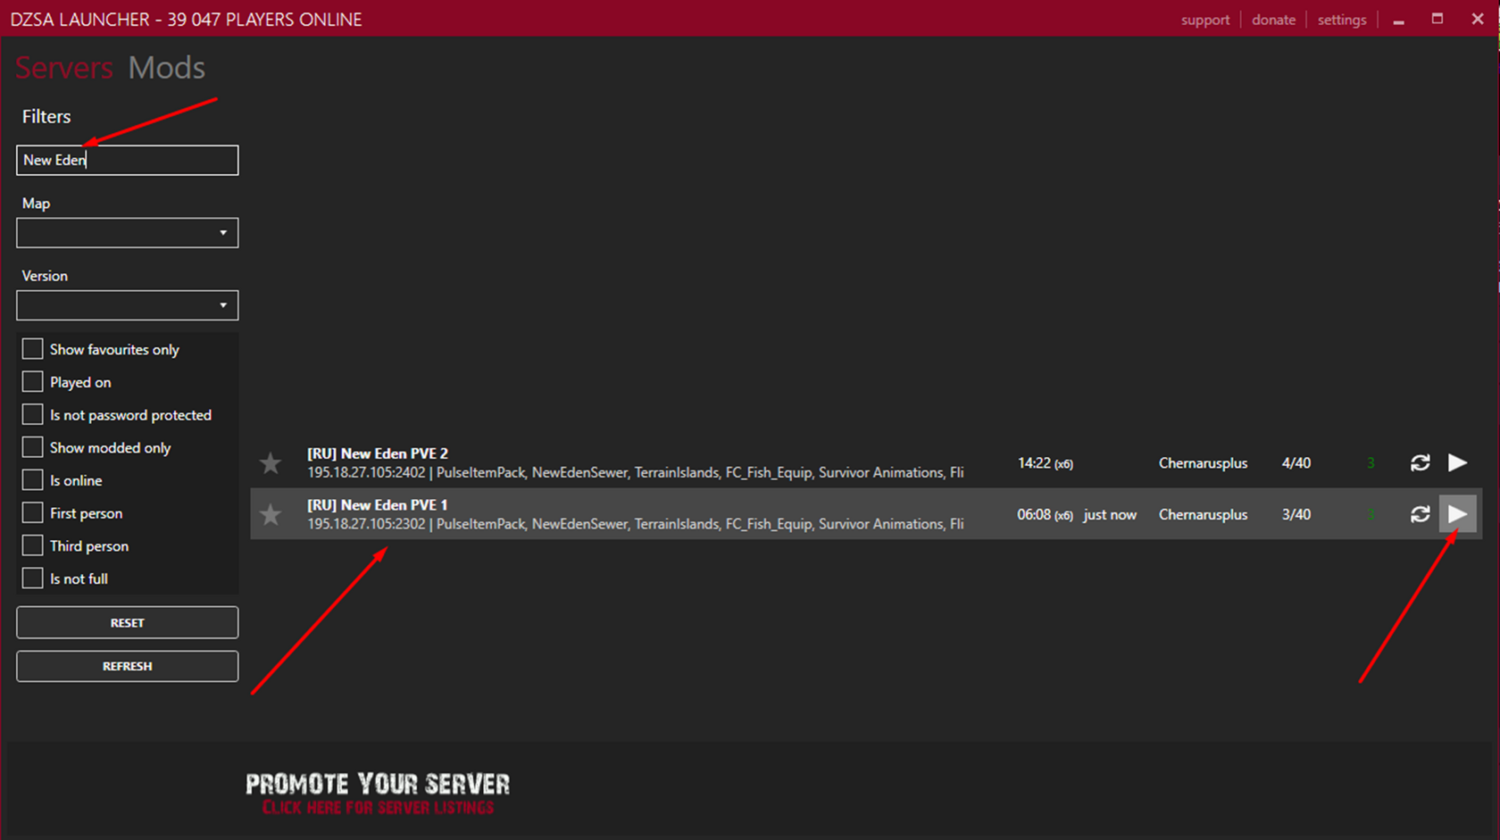Click address 195.18.27.105:2402 mod list line
The image size is (1500, 840).
click(x=636, y=472)
